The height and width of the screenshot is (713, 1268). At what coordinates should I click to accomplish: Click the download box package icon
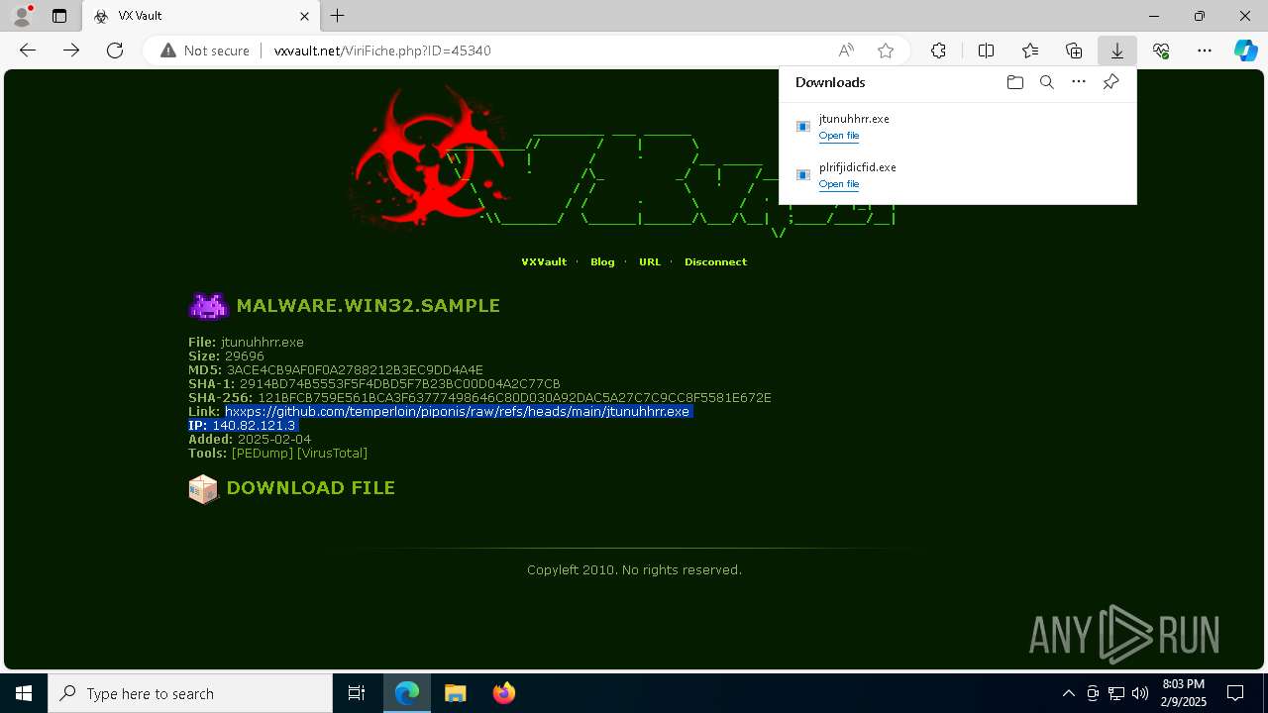pyautogui.click(x=203, y=489)
